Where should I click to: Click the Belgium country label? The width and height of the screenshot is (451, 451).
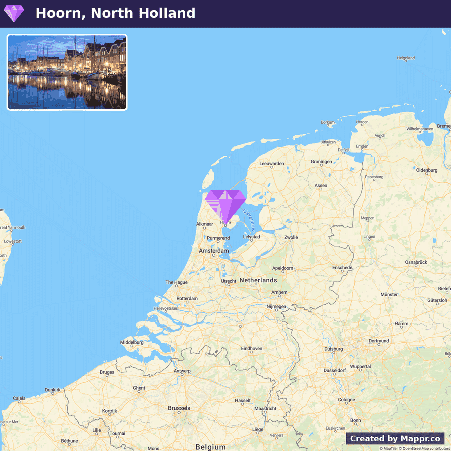tap(210, 447)
